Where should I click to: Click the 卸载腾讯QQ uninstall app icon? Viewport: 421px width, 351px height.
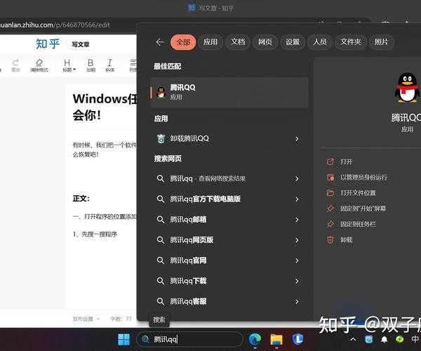(x=161, y=139)
